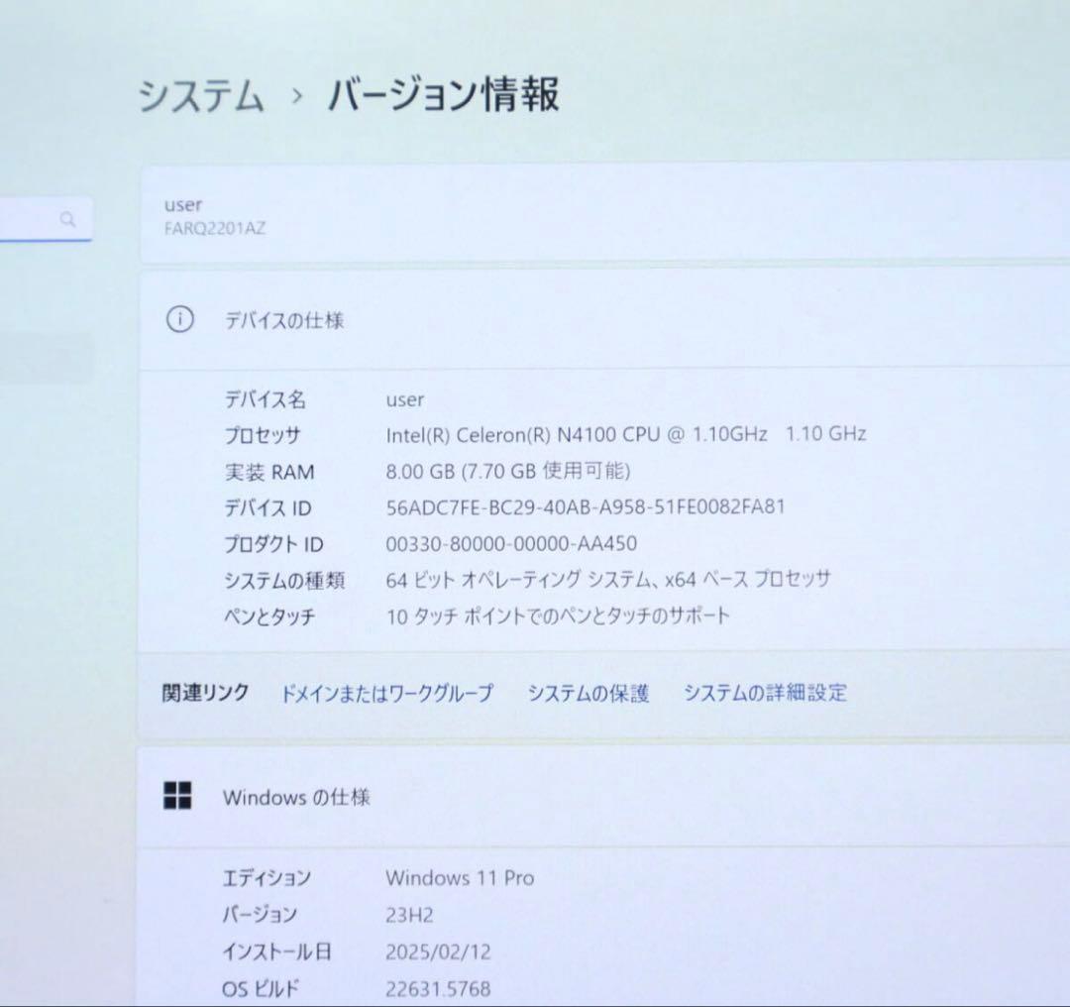The image size is (1070, 1007).
Task: Click the デバイス ID value
Action: 585,507
